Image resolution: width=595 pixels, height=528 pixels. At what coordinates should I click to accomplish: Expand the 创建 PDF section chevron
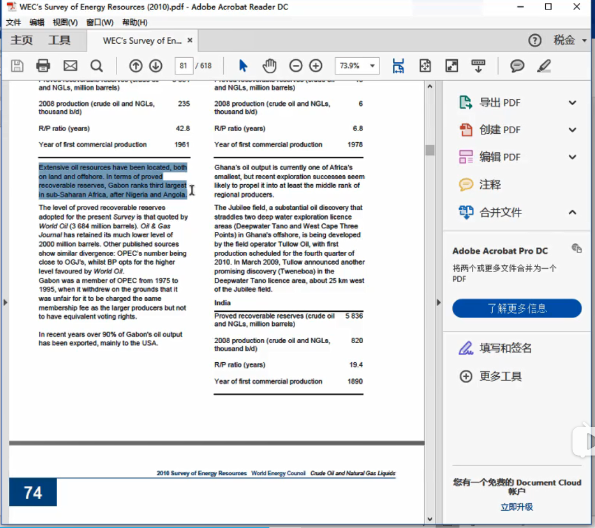point(573,130)
